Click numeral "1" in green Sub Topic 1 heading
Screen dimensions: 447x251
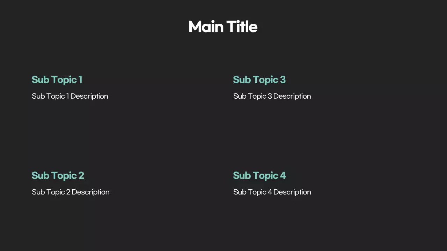[80, 80]
